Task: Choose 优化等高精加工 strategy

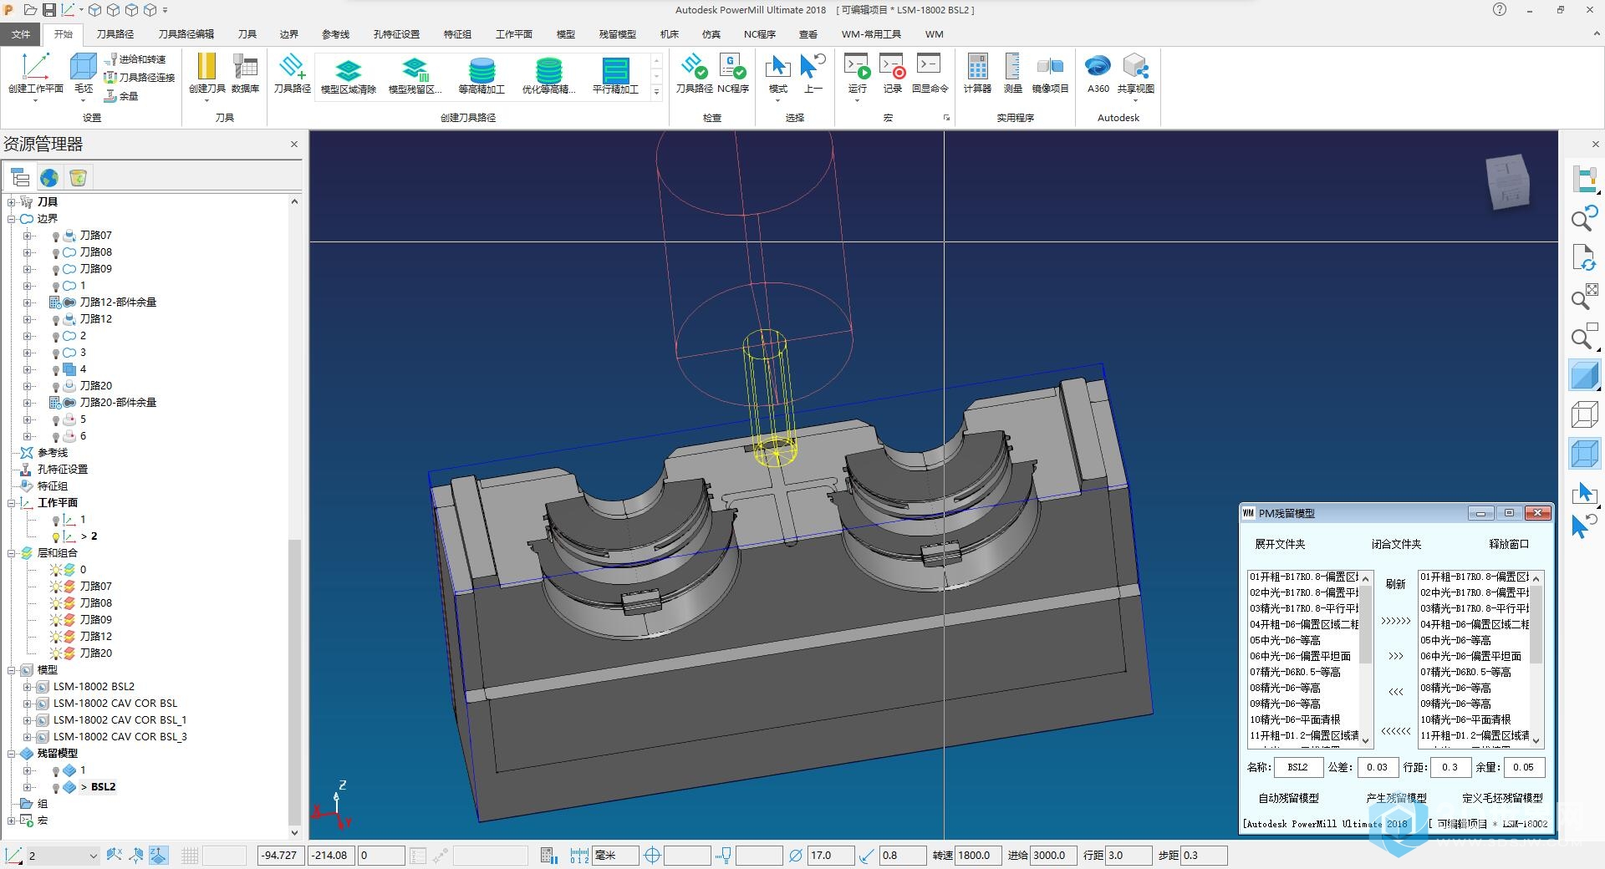Action: [548, 70]
